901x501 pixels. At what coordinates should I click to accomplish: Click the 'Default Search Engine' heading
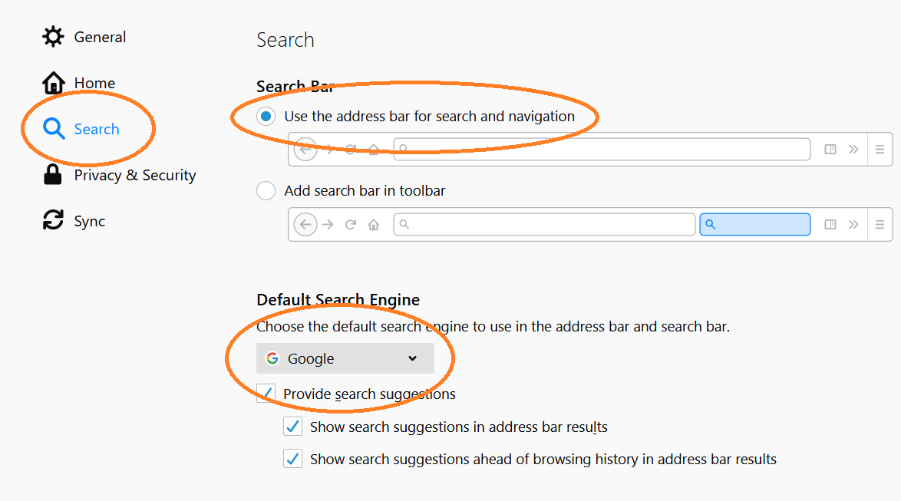[x=338, y=299]
